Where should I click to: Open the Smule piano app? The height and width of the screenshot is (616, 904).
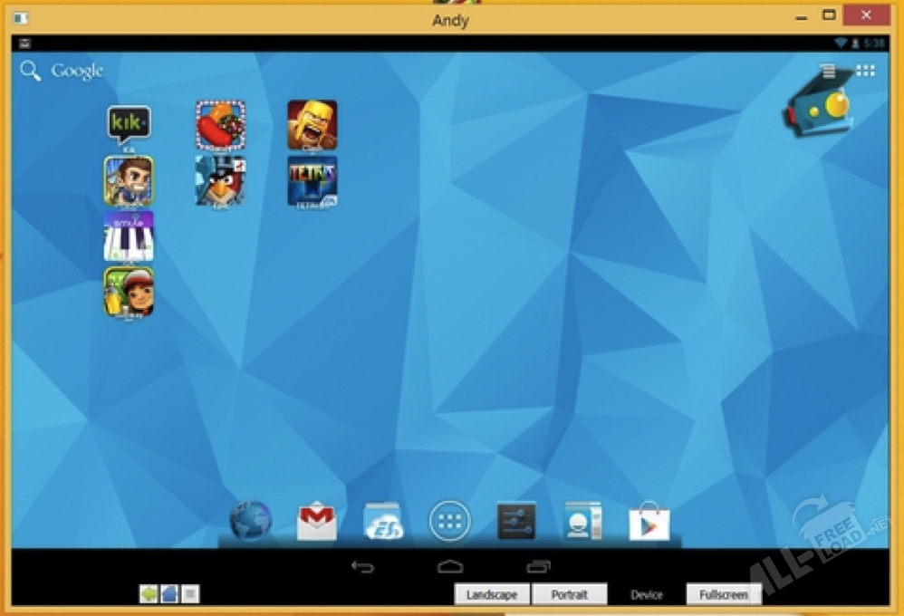coord(129,236)
